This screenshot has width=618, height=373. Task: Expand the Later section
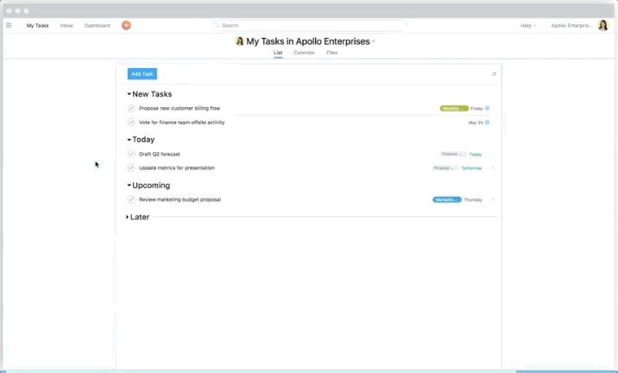(128, 218)
